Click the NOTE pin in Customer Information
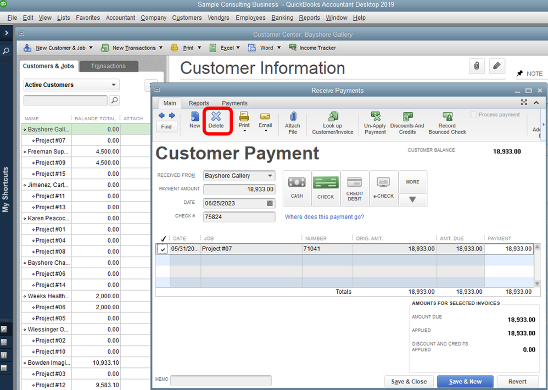The height and width of the screenshot is (390, 548). 520,74
